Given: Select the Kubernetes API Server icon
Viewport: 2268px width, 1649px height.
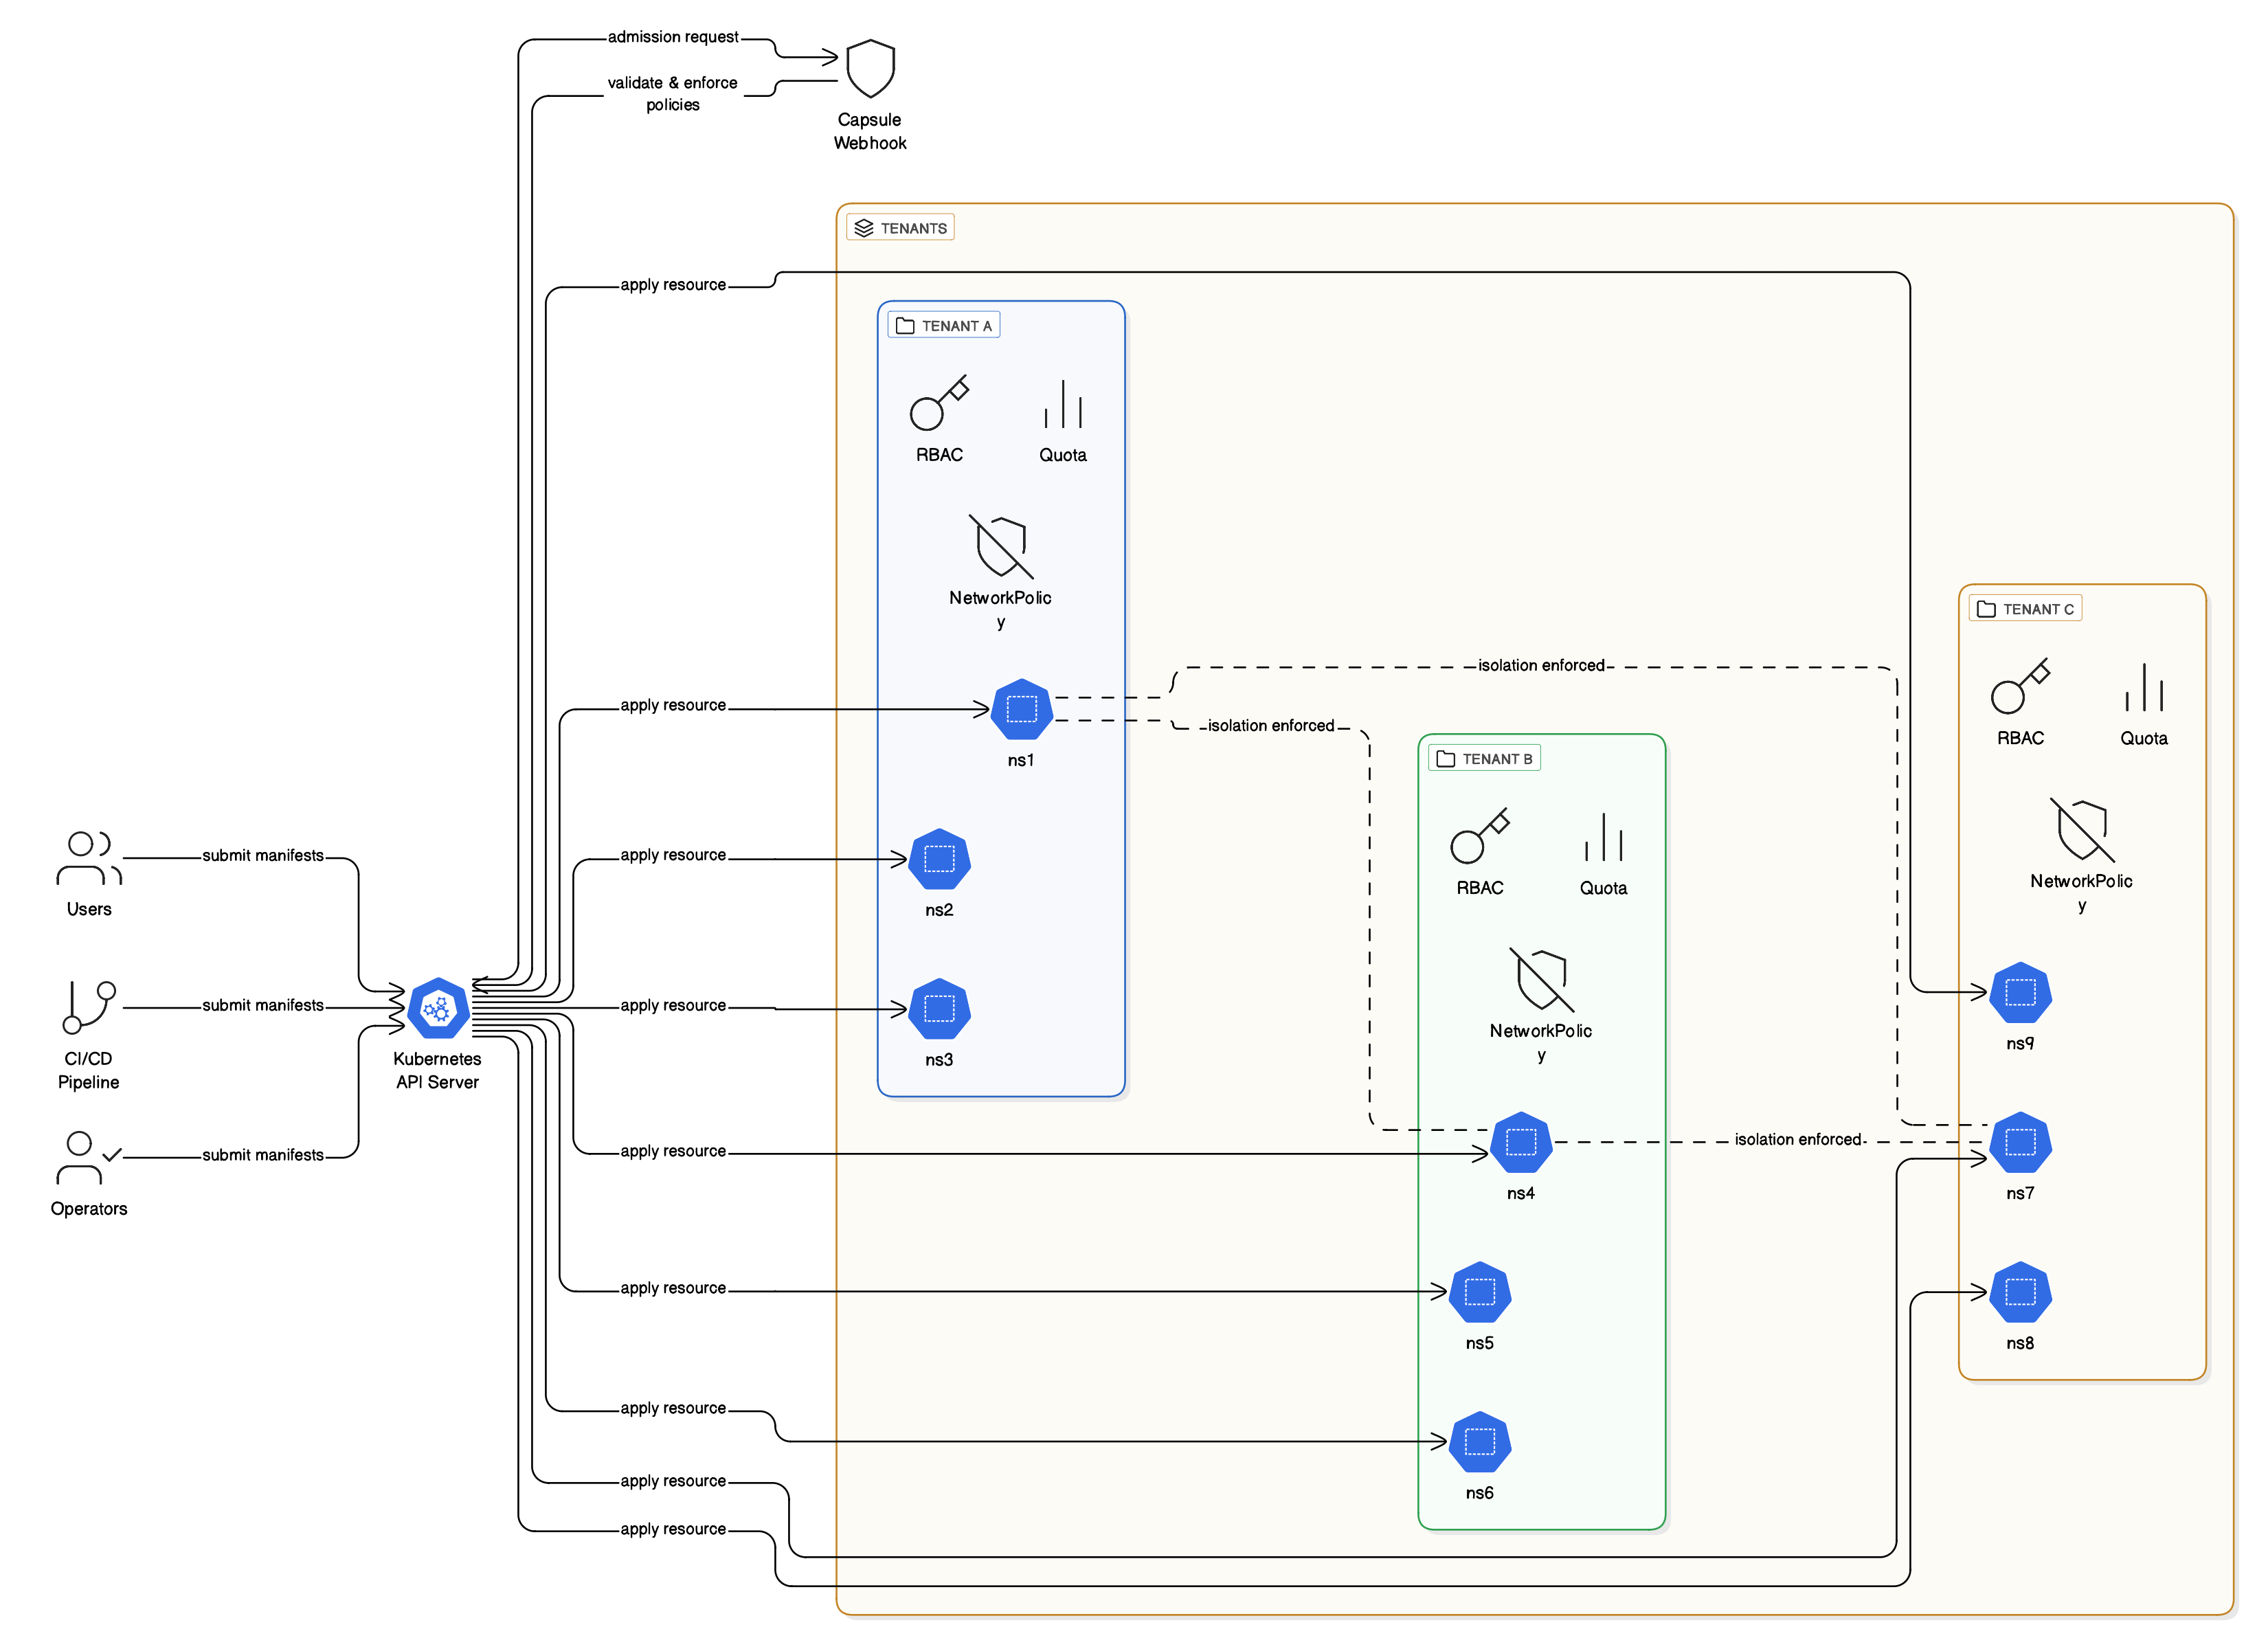Looking at the screenshot, I should [x=438, y=1008].
